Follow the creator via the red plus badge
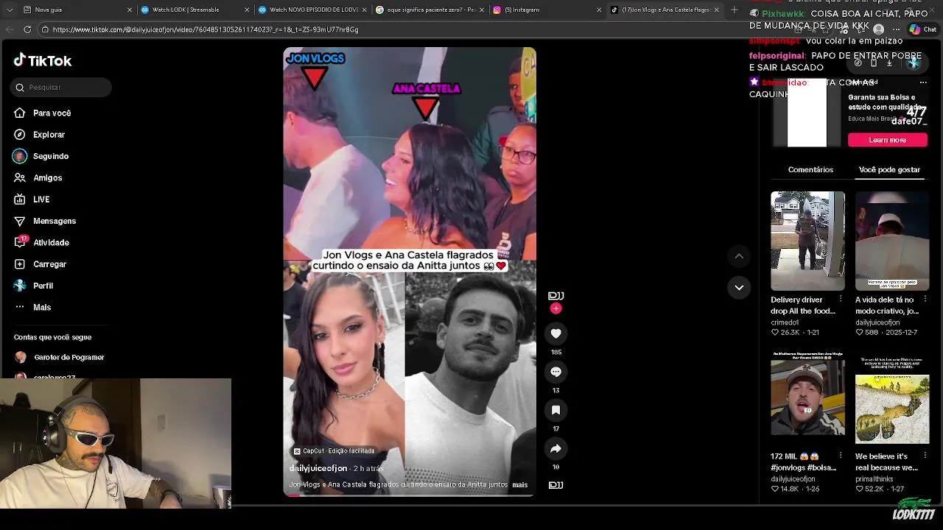 555,308
